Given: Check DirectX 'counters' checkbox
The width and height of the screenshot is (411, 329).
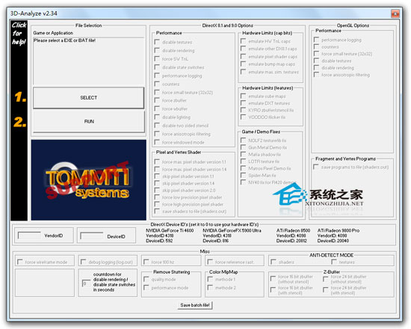Looking at the screenshot, I should 157,84.
